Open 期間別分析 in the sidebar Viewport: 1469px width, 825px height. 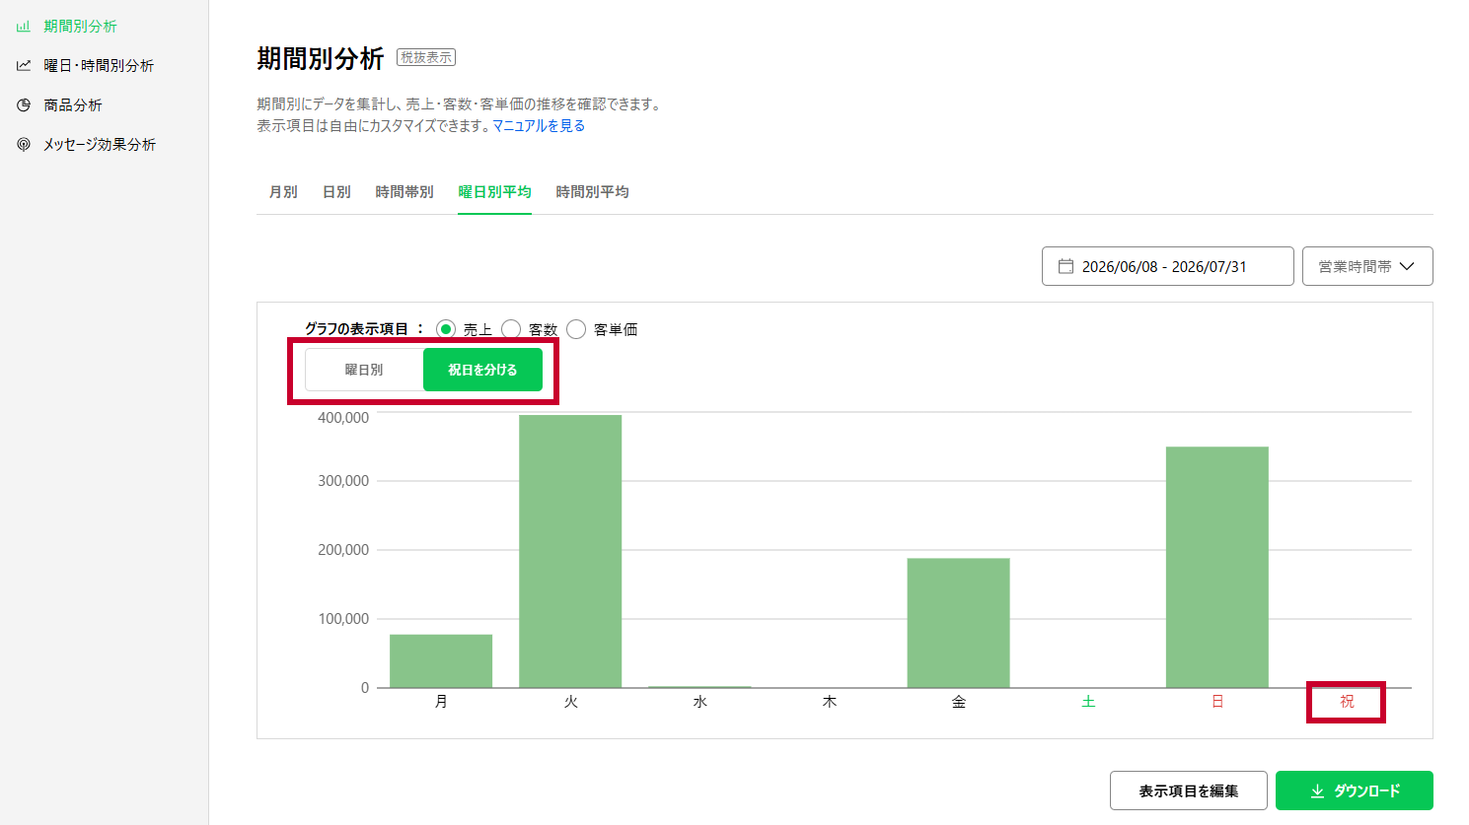point(80,27)
